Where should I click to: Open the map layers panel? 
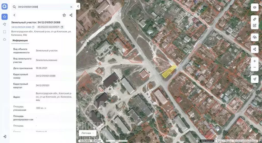[255, 7]
